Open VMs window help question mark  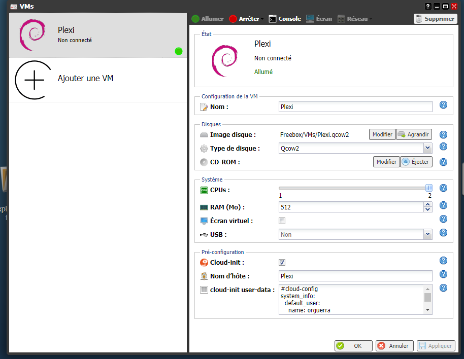[x=428, y=6]
